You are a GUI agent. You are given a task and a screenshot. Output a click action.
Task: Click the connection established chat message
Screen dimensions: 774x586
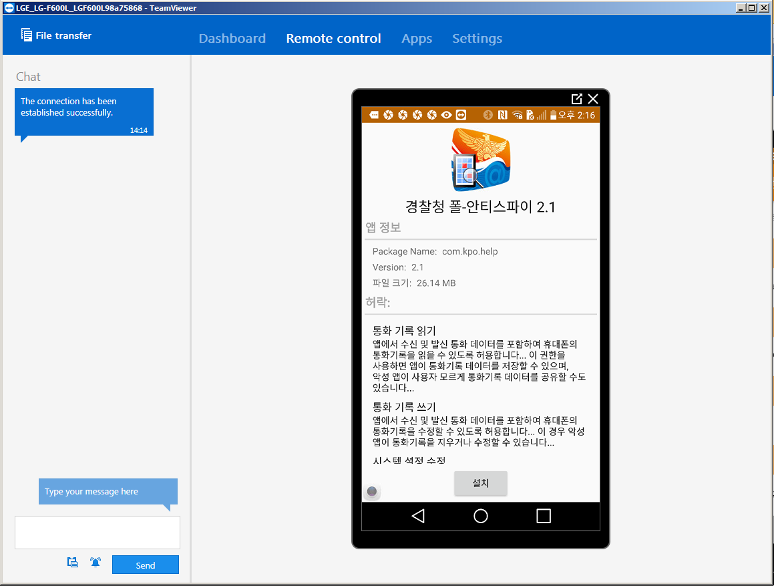(84, 112)
